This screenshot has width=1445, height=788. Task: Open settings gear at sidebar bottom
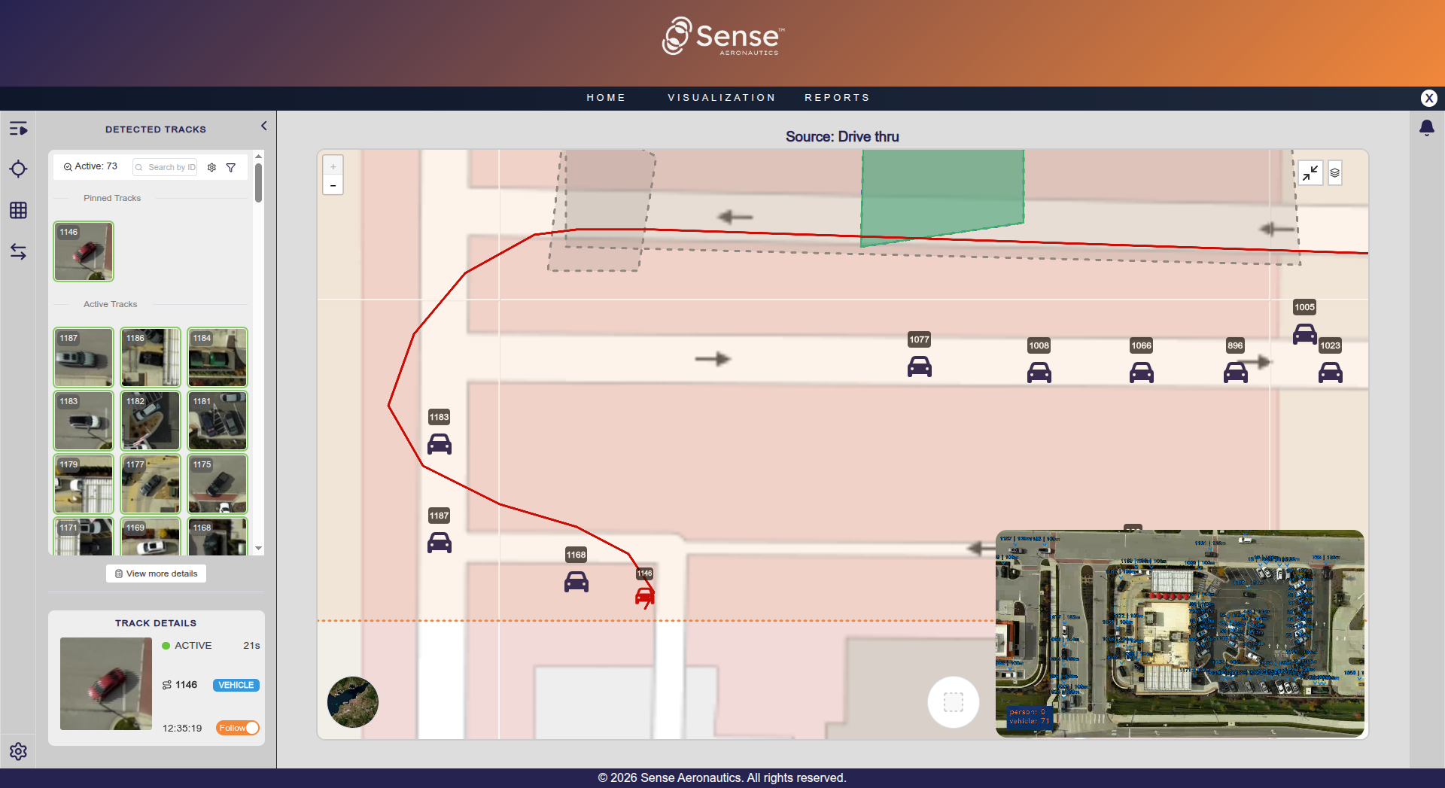(18, 751)
